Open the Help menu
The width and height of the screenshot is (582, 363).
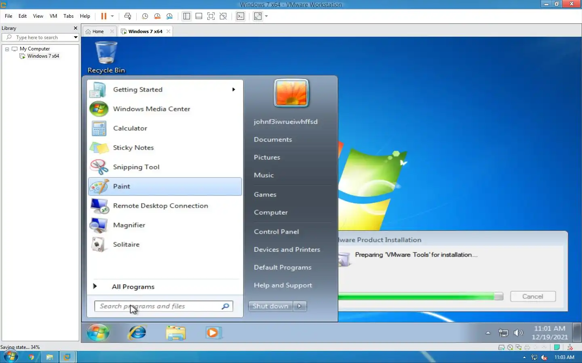pos(85,16)
